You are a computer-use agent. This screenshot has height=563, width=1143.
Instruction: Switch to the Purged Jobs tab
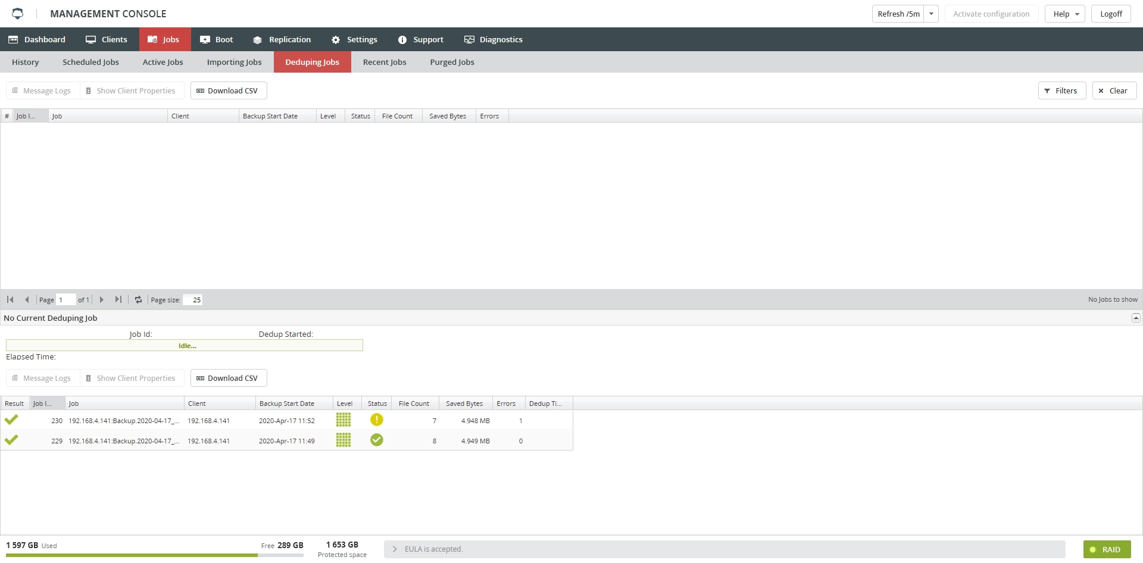coord(452,62)
